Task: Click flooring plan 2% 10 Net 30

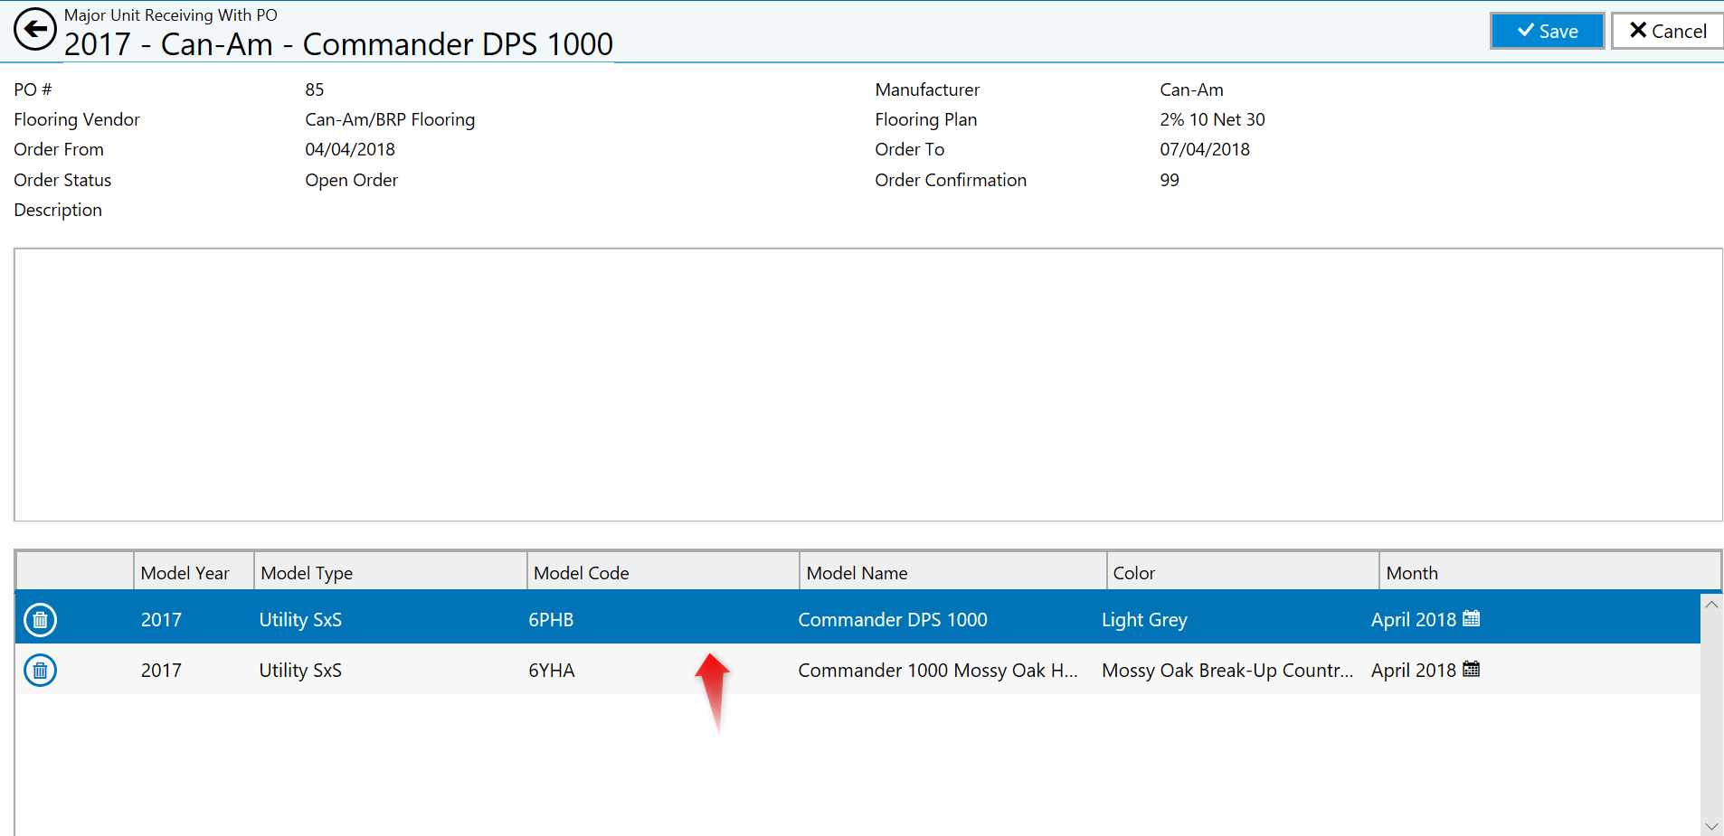Action: 1212,119
